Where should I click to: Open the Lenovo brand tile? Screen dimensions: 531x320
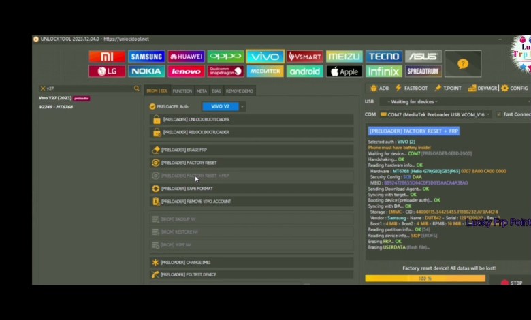tap(186, 71)
